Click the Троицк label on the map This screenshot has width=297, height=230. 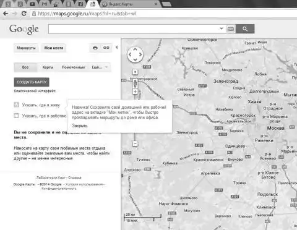click(x=239, y=182)
